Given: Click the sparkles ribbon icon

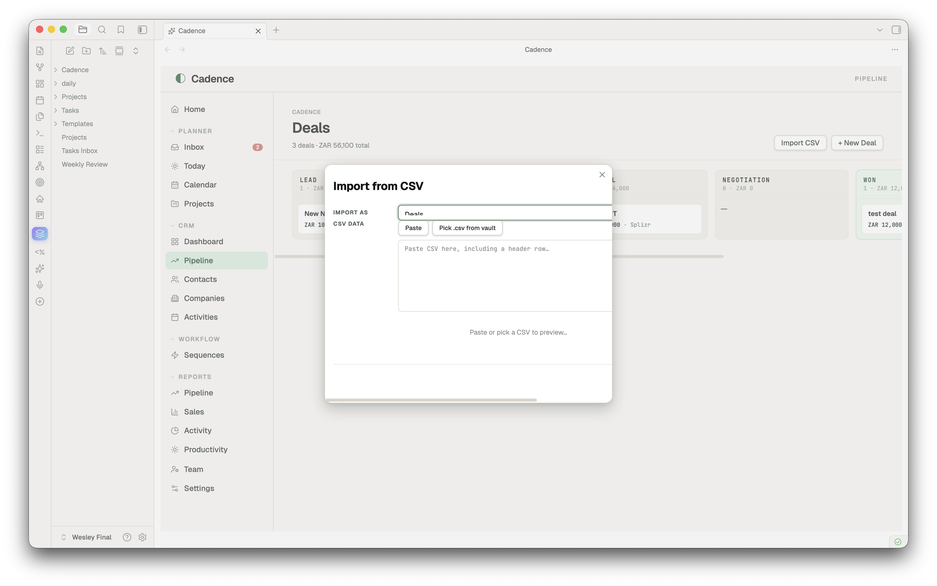Looking at the screenshot, I should 40,269.
